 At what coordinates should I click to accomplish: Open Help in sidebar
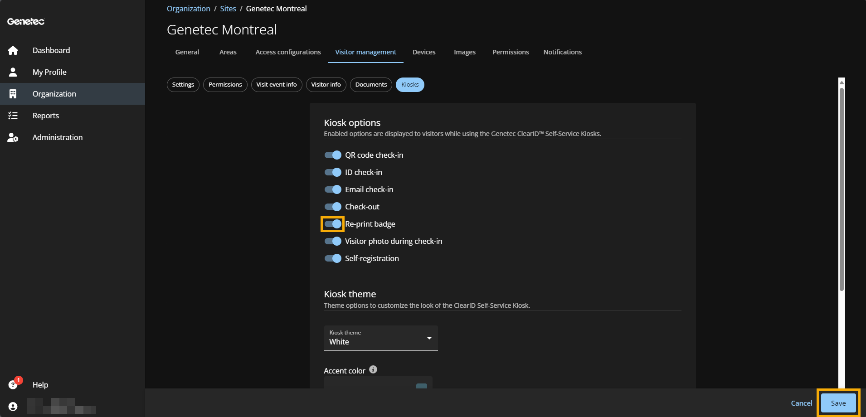[x=73, y=385]
